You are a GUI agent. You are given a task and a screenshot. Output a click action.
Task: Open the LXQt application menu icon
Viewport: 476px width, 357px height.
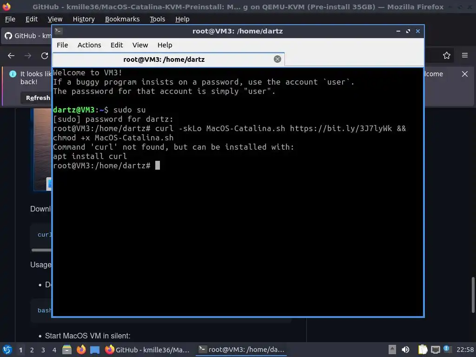(7, 350)
